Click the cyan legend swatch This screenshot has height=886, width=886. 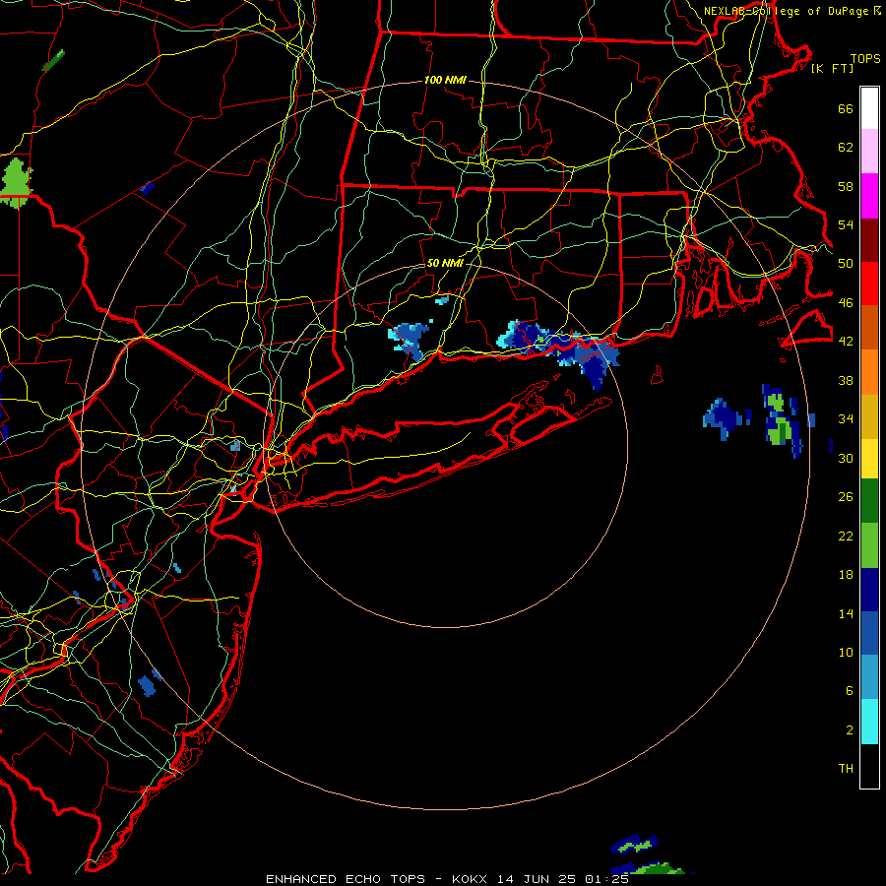coord(869,722)
